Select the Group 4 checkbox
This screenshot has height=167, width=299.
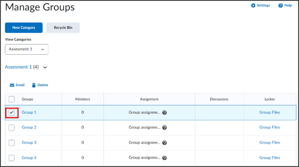pos(12,158)
